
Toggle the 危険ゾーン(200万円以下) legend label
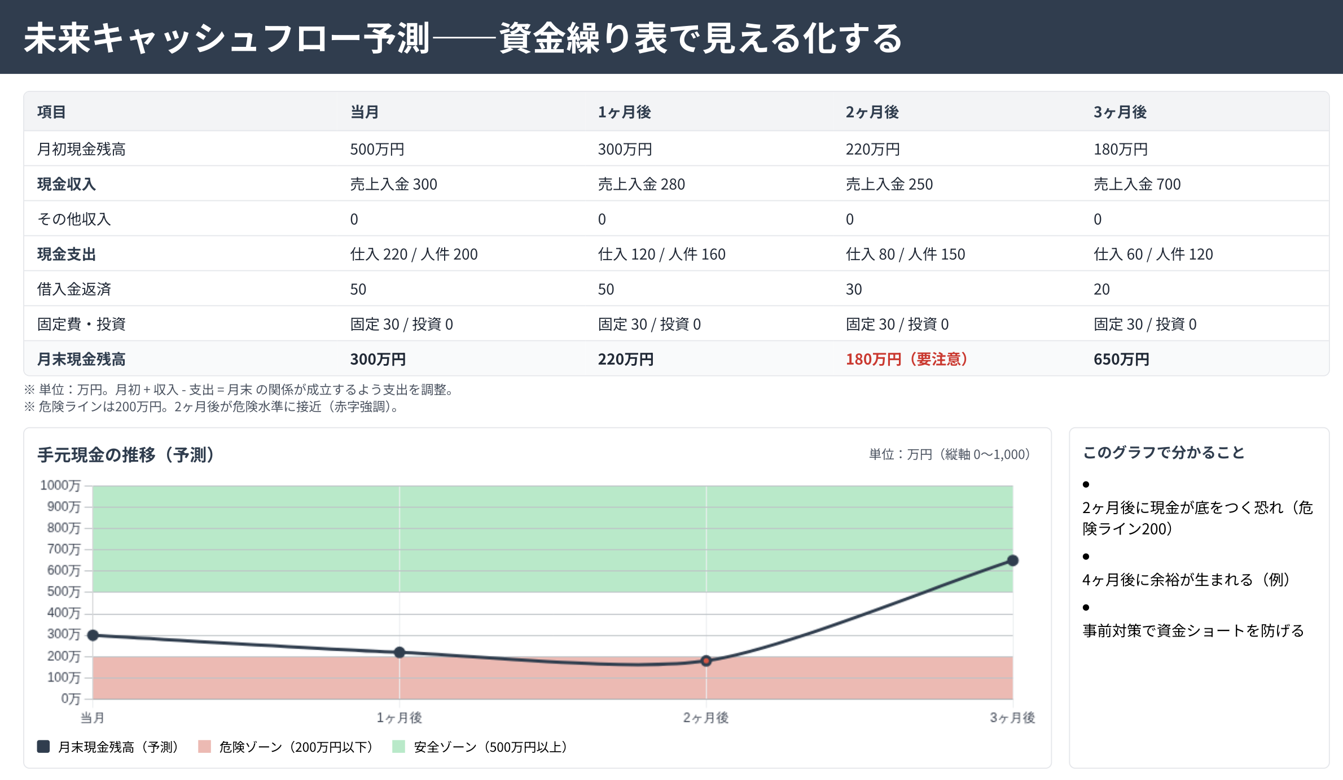click(x=296, y=747)
